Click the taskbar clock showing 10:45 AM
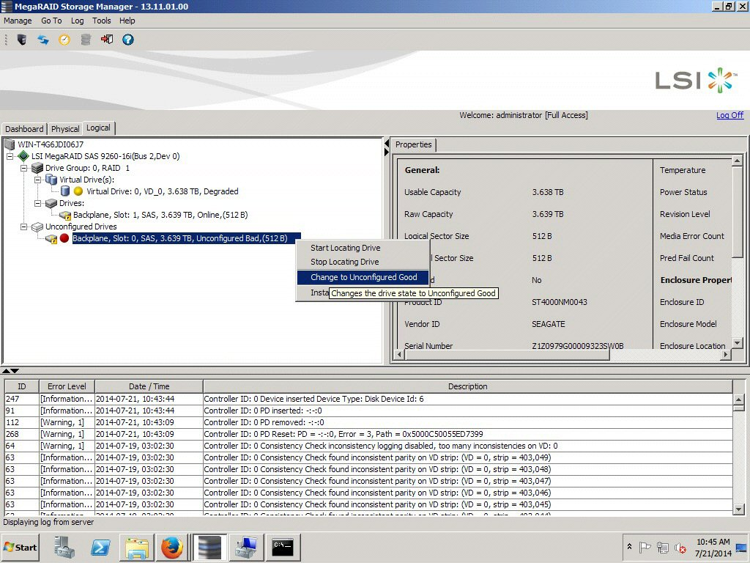The image size is (750, 563). click(x=713, y=547)
